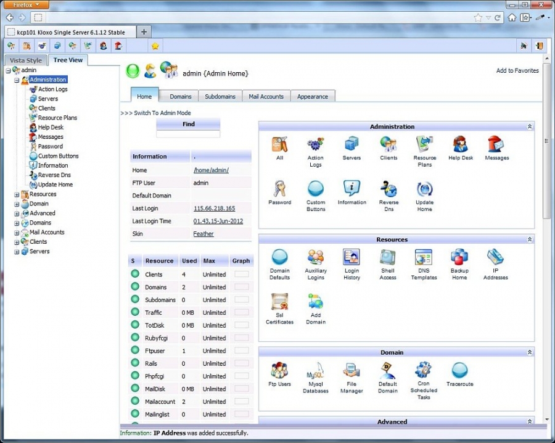
Task: Switch to the Appearance tab
Action: coord(313,96)
